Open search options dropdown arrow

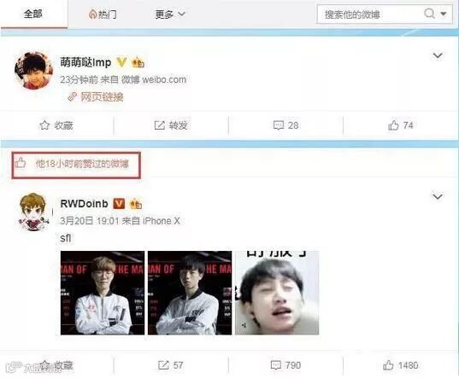(444, 14)
